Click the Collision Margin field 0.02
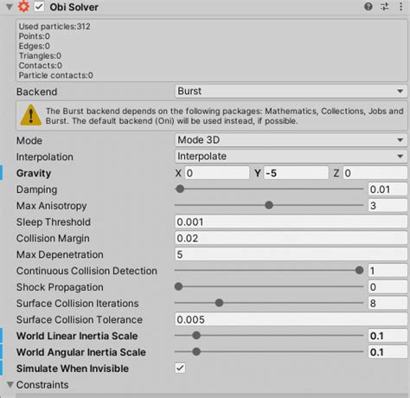410x398 pixels. (x=291, y=238)
